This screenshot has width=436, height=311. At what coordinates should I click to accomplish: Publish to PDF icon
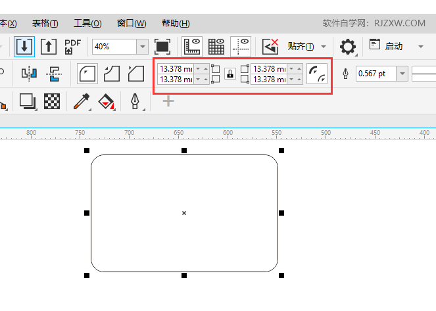tap(72, 47)
